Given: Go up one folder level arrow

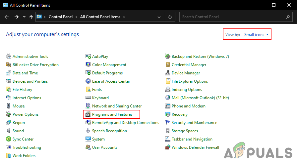Looking at the screenshot, I should coord(31,17).
